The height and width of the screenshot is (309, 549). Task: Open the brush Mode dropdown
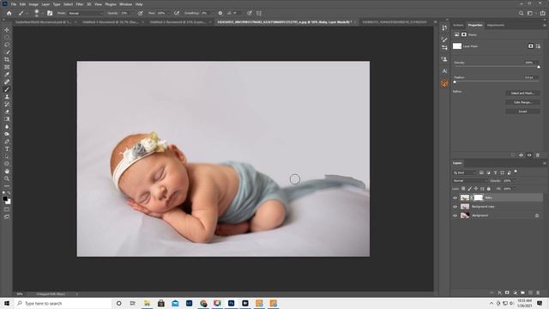86,13
